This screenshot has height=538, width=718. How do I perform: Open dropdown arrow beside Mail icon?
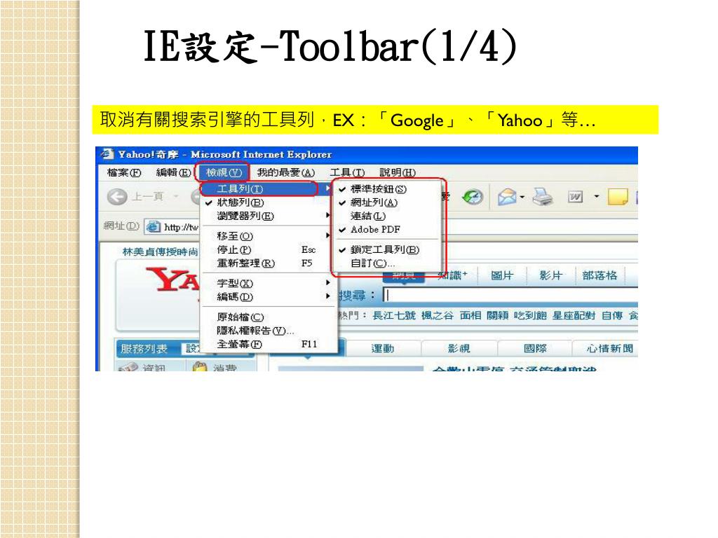pyautogui.click(x=522, y=197)
